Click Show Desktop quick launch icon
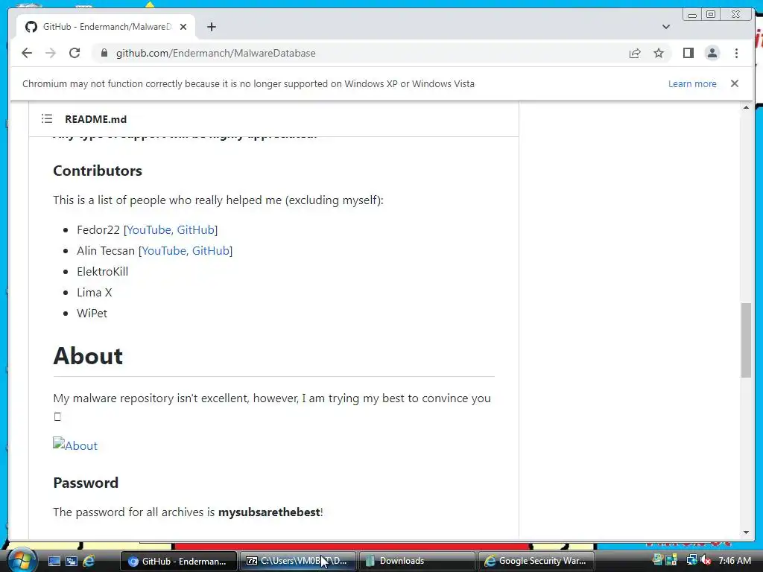Image resolution: width=763 pixels, height=572 pixels. (x=54, y=561)
